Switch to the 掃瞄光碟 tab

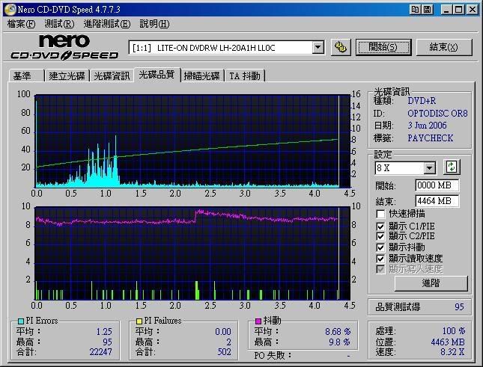pos(201,76)
